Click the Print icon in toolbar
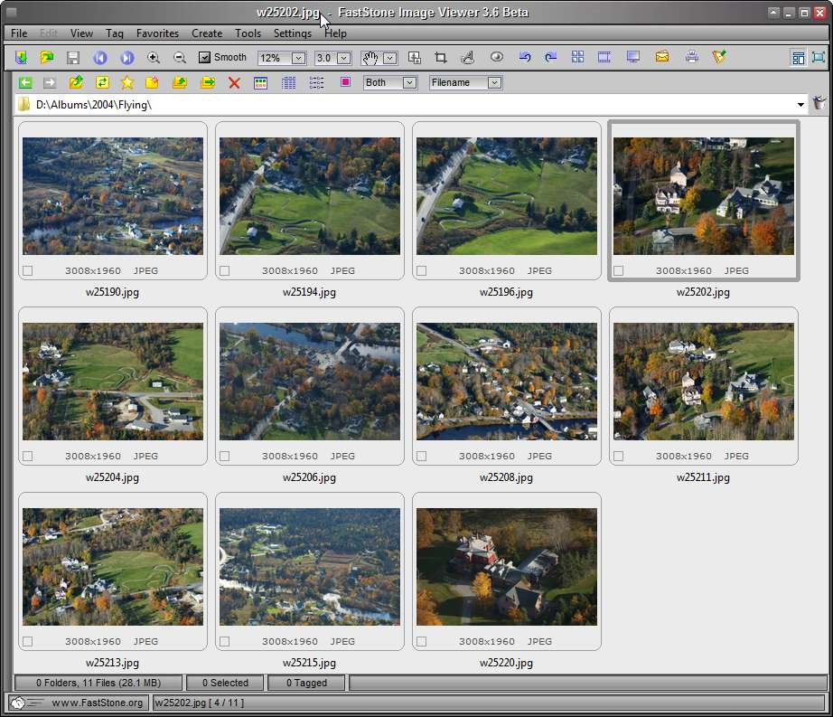The image size is (833, 717). click(x=692, y=57)
